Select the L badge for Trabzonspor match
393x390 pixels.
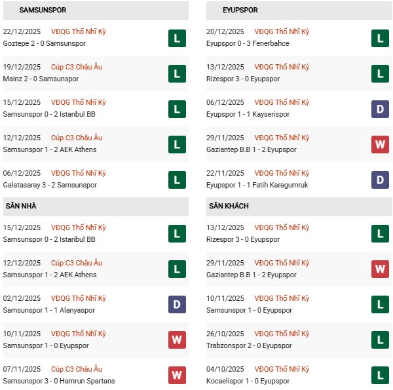381,340
